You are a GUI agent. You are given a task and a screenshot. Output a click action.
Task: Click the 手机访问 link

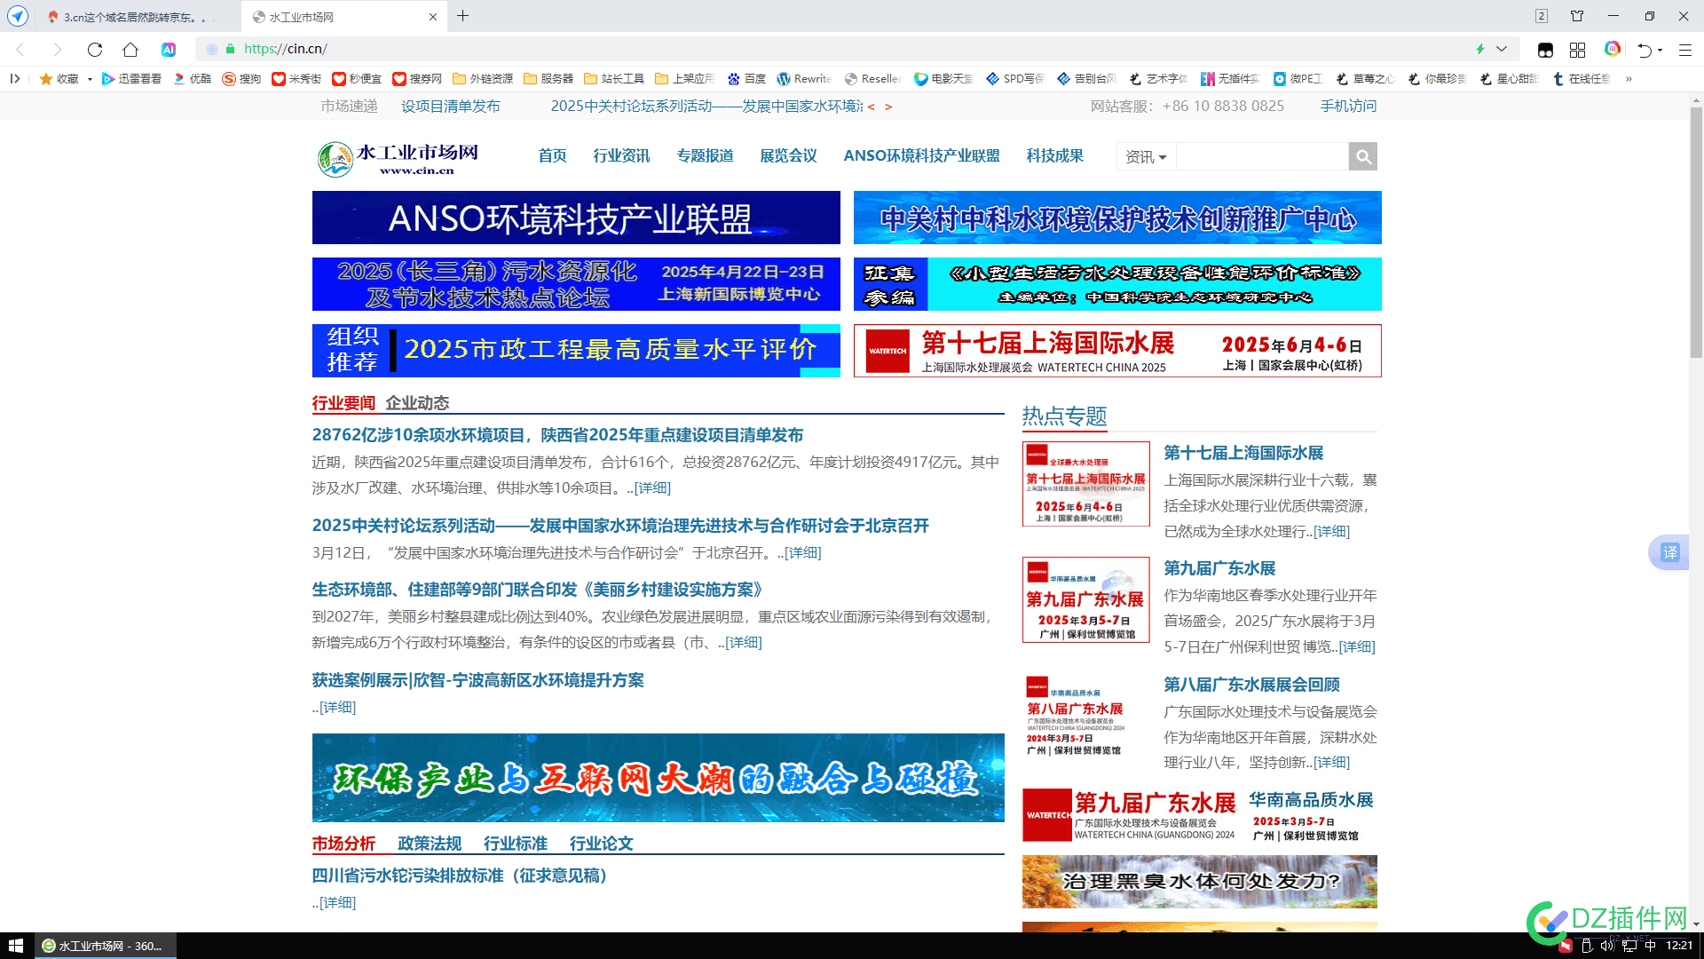coord(1348,106)
